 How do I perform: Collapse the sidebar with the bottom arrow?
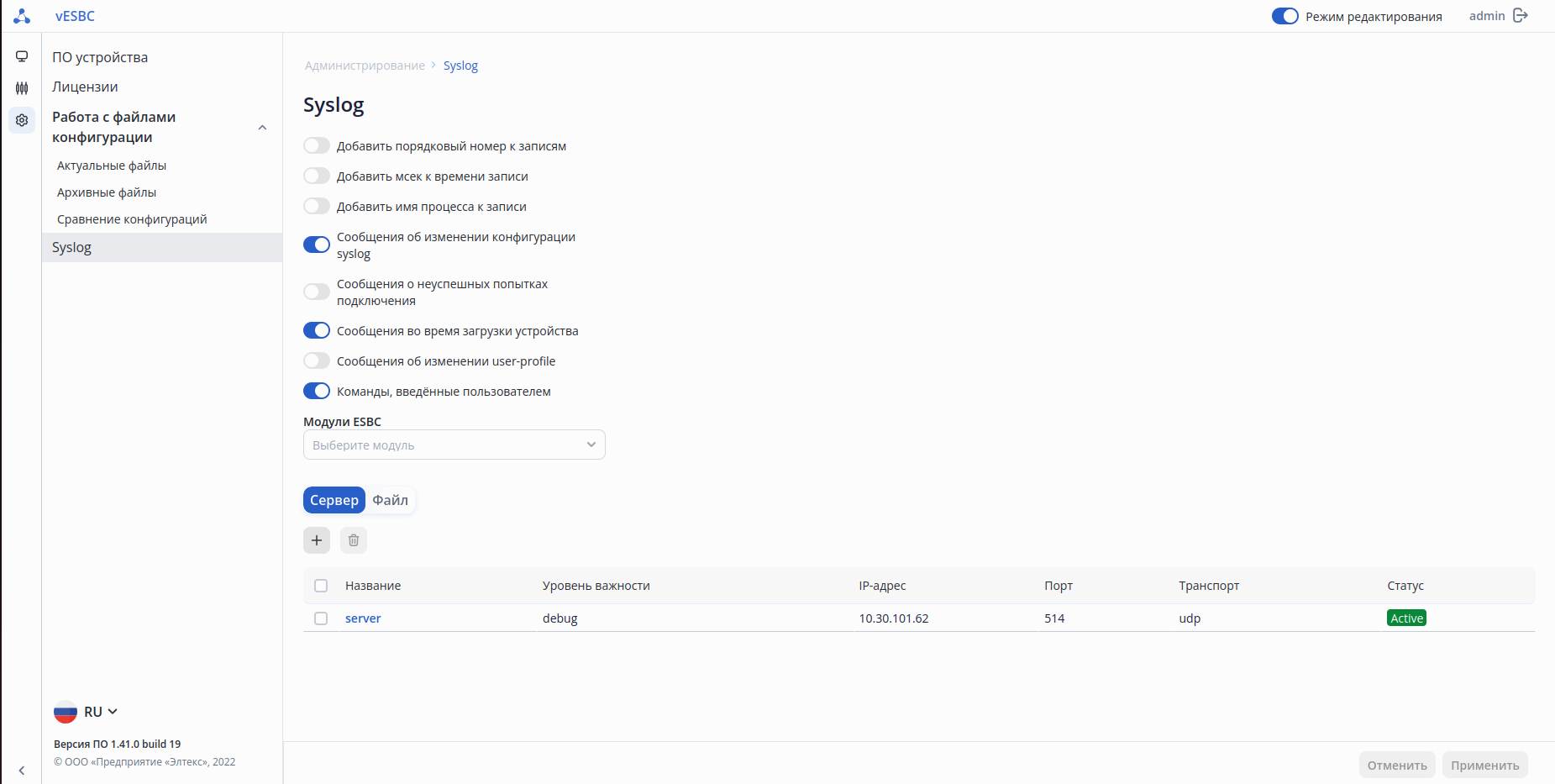pos(22,771)
